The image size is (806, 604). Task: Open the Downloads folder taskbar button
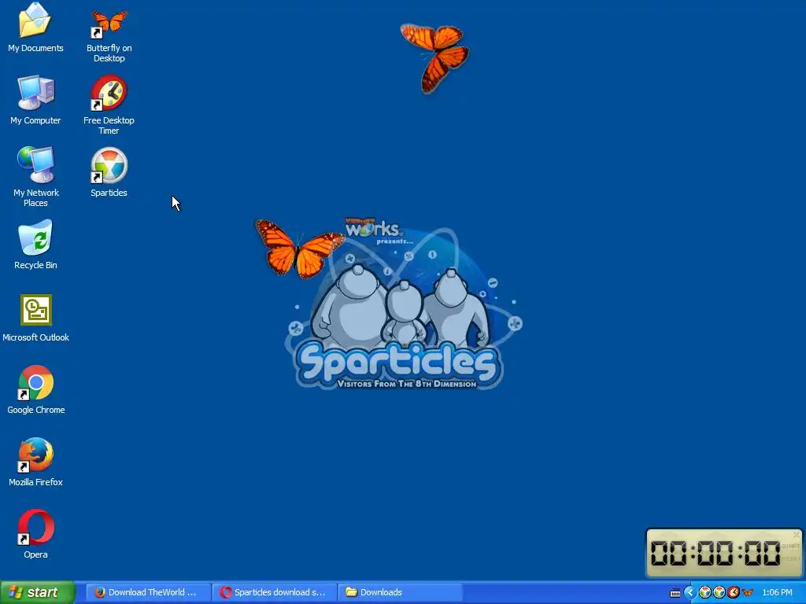[401, 592]
